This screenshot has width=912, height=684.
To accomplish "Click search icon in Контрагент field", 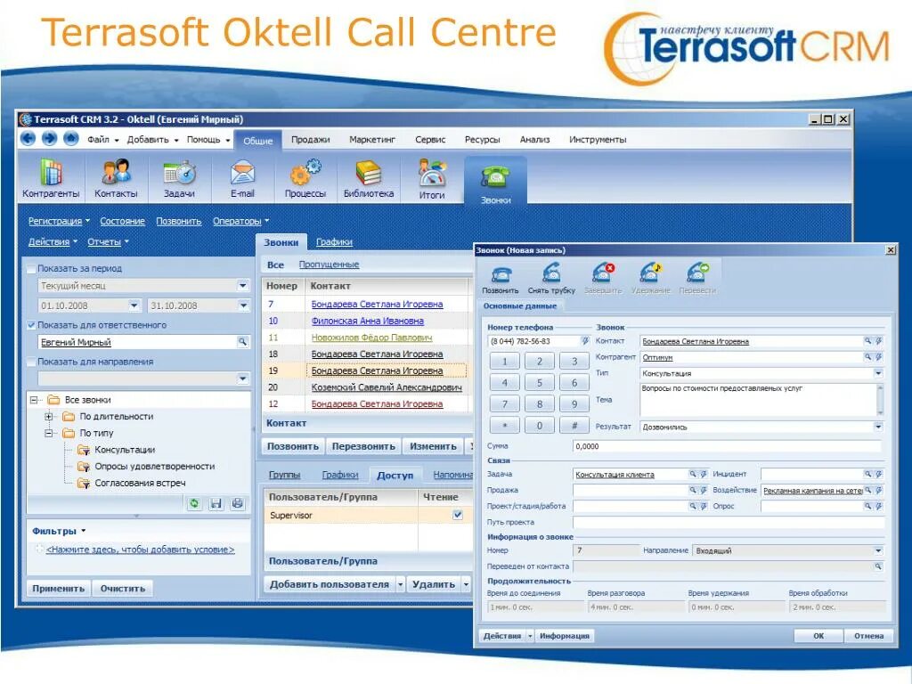I will click(x=867, y=356).
